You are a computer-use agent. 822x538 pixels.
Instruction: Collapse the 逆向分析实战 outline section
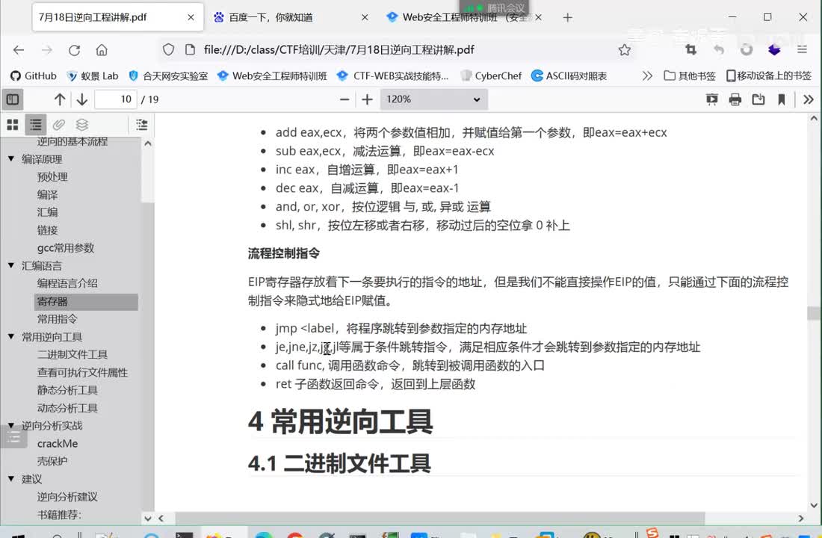click(x=11, y=425)
